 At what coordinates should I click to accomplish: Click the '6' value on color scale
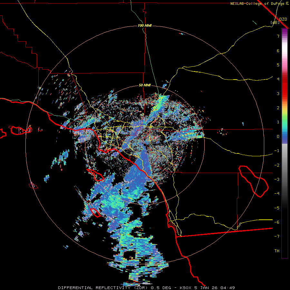[278, 51]
